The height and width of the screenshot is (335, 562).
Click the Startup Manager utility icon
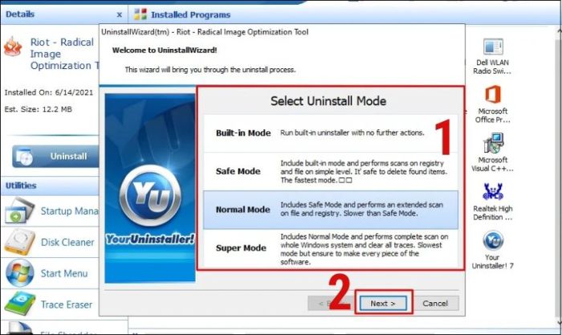(20, 211)
